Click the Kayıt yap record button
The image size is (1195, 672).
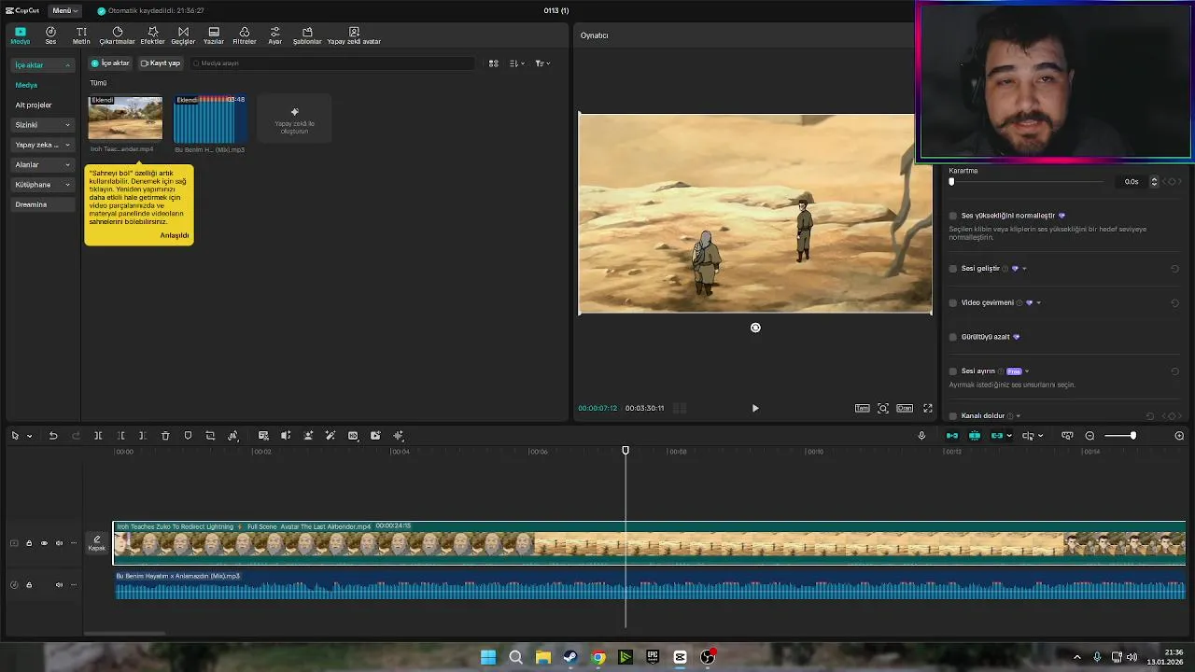click(160, 63)
